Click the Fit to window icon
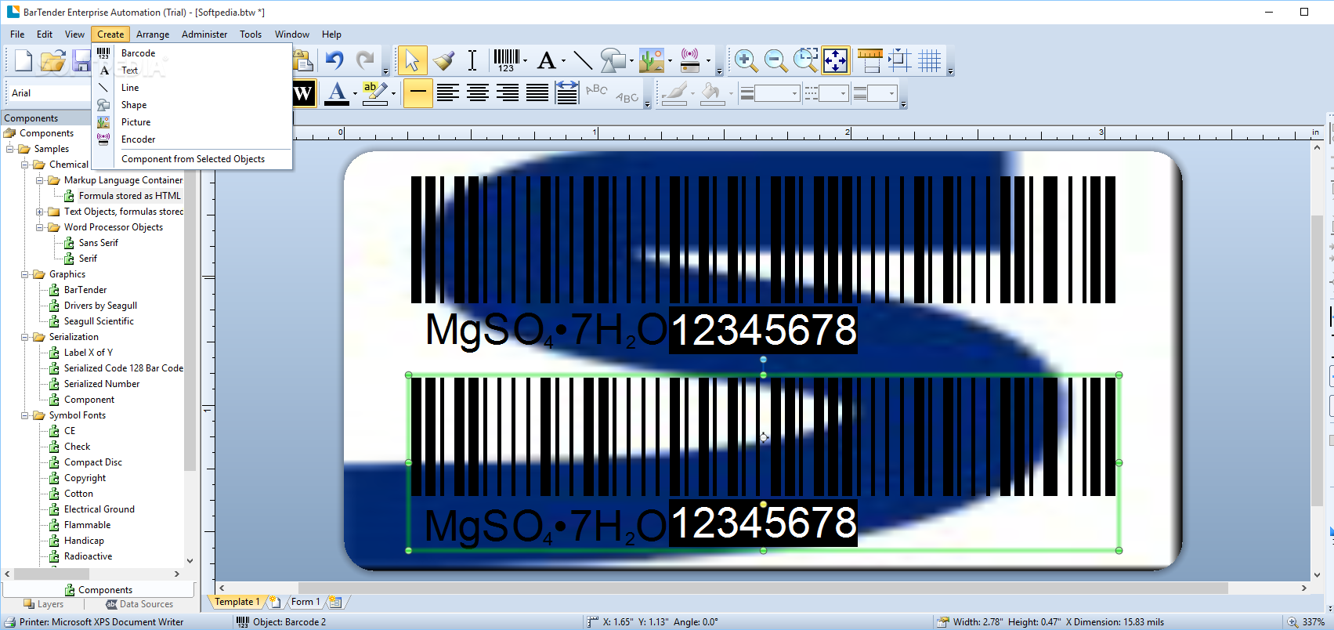Screen dimensions: 1334x630 coord(835,60)
